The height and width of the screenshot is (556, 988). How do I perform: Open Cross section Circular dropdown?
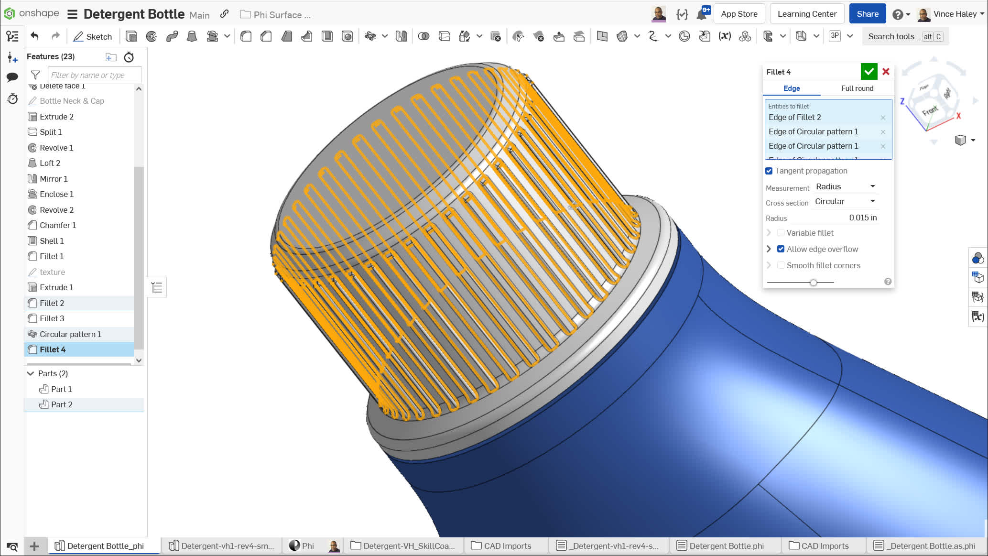tap(845, 201)
